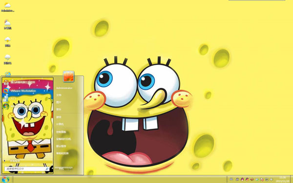Viewport: 293px width, 183px height.
Task: Click the taskbar clock and date
Action: pos(283,179)
